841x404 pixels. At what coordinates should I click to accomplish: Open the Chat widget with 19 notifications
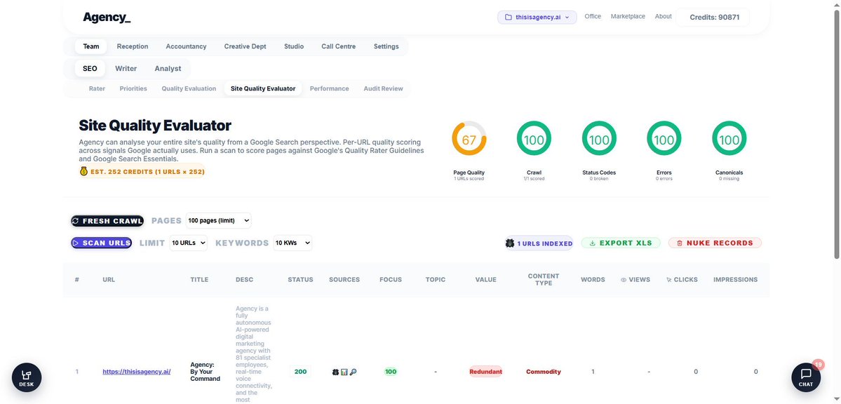[806, 378]
